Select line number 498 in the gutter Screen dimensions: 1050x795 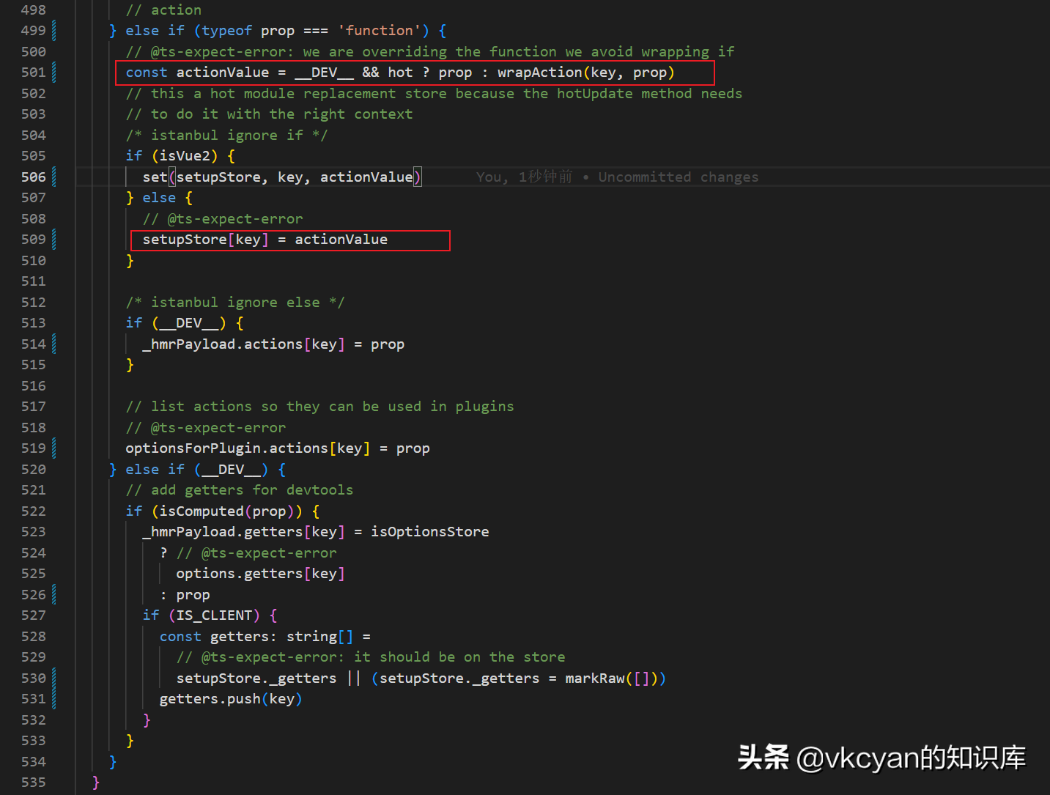coord(33,10)
